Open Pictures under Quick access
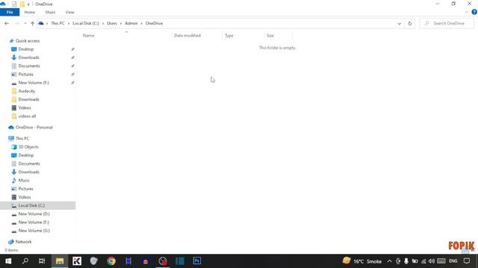Image resolution: width=478 pixels, height=268 pixels. pyautogui.click(x=25, y=74)
